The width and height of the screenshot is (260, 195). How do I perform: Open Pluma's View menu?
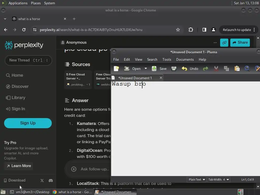139,59
